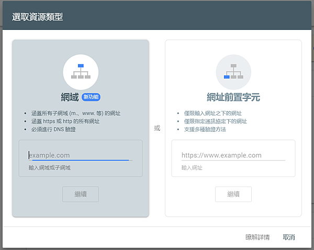Click 繼續 button under the 網域 panel
The image size is (314, 250).
pyautogui.click(x=81, y=194)
